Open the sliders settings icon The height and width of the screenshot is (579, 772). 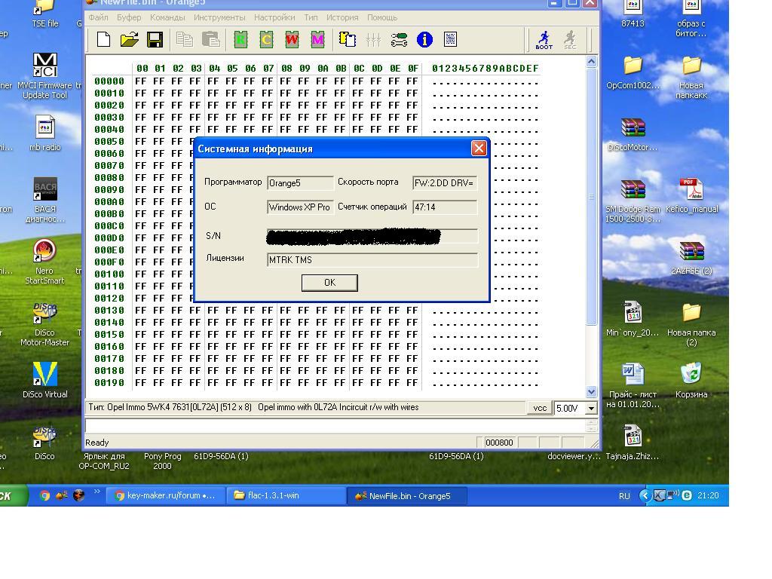[x=373, y=39]
